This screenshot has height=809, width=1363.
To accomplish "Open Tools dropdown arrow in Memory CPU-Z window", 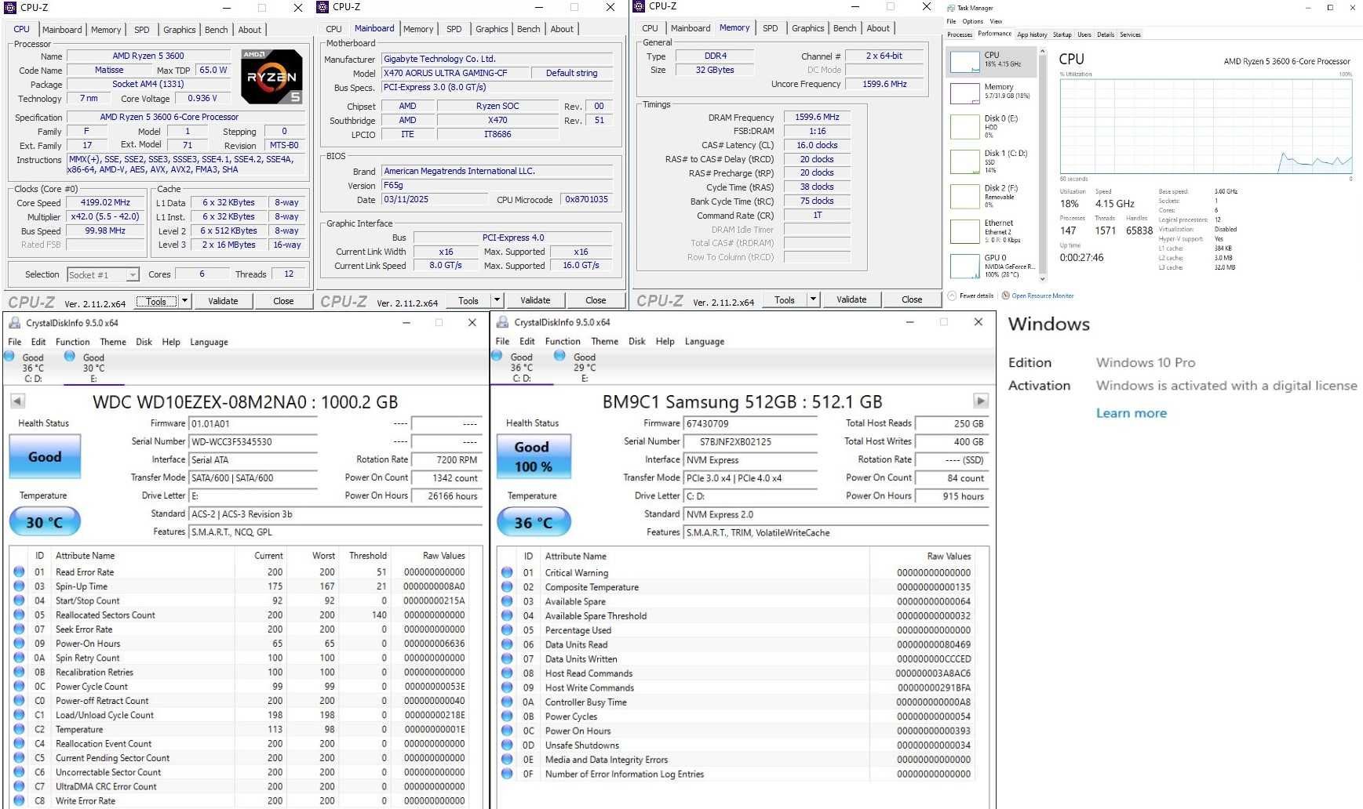I will (x=813, y=299).
